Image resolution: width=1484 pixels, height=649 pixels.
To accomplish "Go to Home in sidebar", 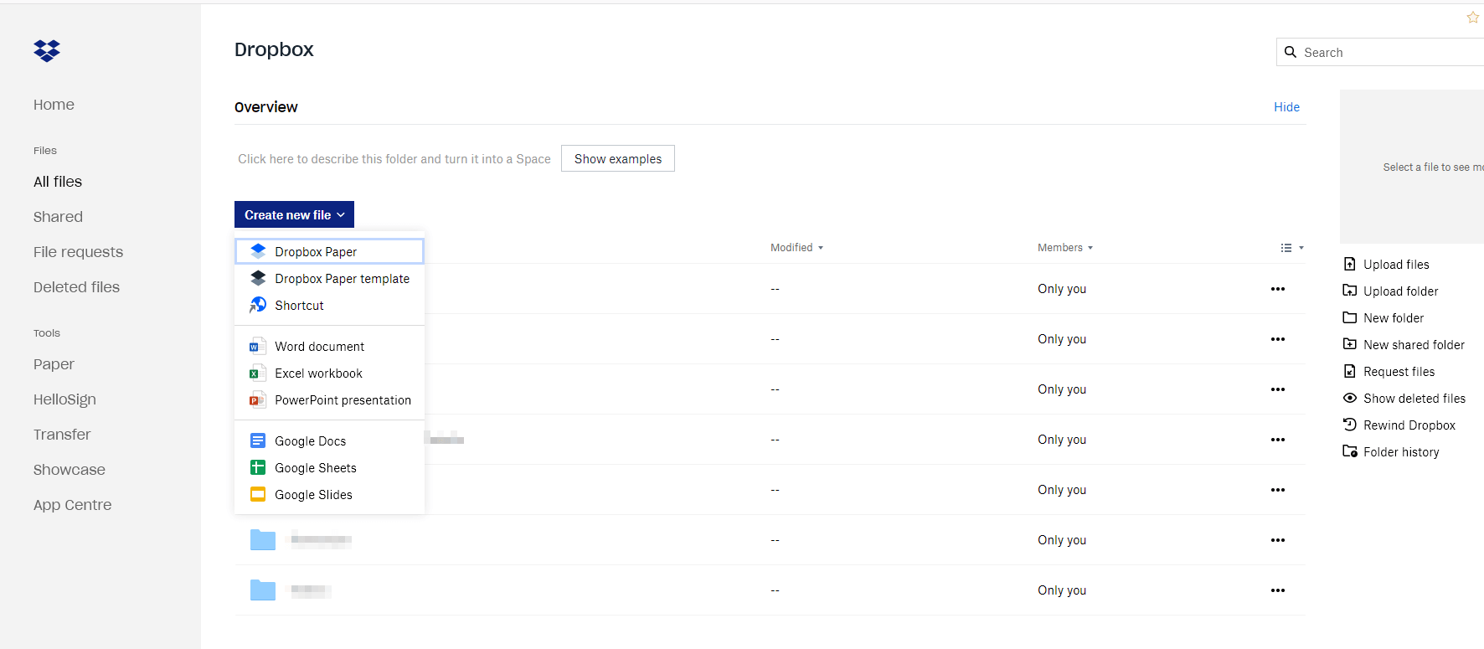I will click(x=54, y=105).
